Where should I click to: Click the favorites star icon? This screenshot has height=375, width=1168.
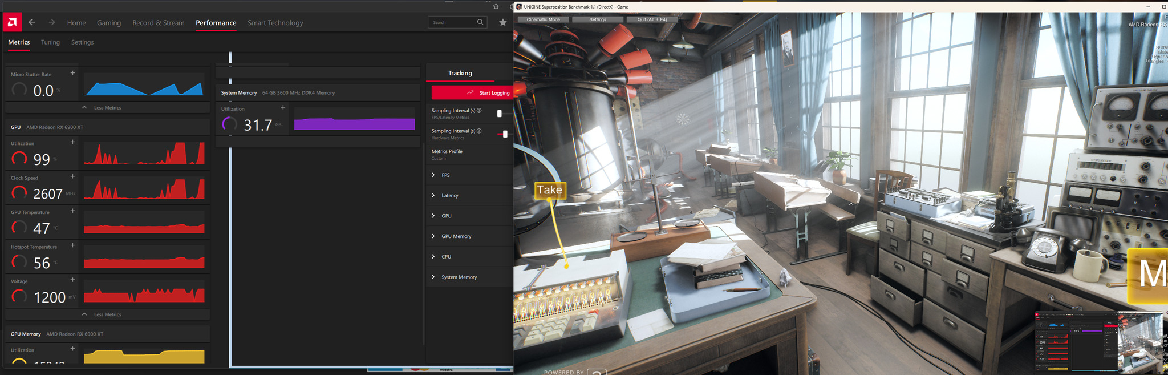tap(502, 22)
